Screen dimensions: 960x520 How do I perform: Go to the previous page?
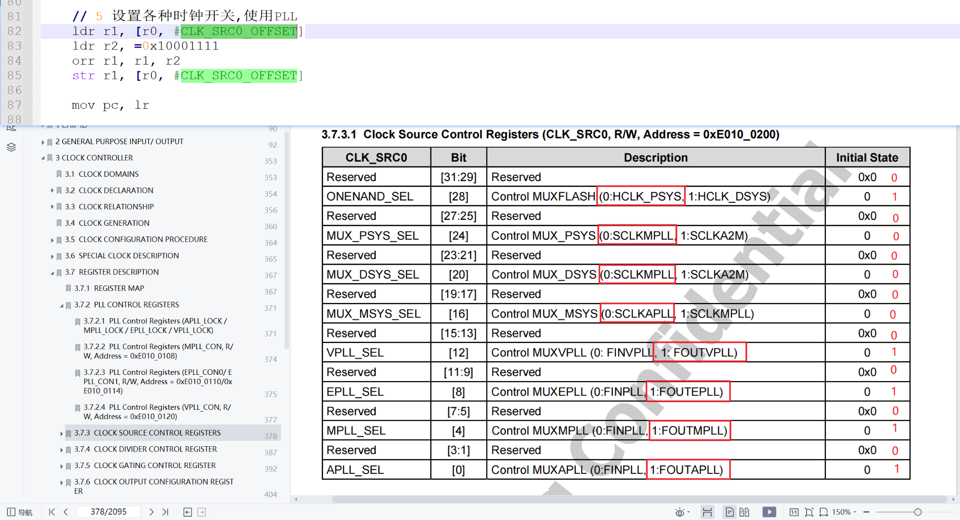coord(66,512)
